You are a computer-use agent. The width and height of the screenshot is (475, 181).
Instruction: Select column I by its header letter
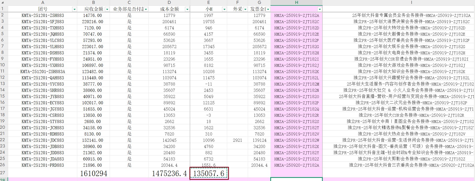click(x=411, y=3)
